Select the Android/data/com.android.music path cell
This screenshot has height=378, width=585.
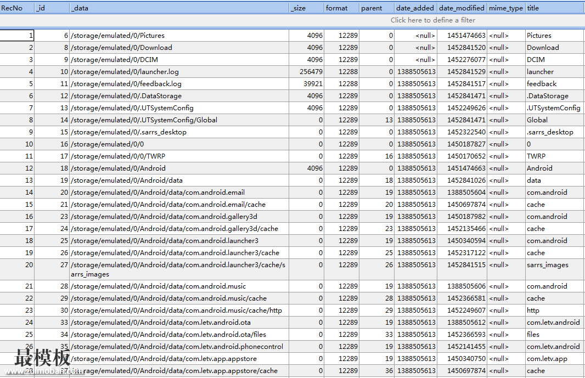[x=179, y=286]
